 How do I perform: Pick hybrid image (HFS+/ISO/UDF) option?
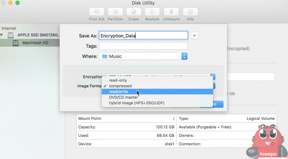point(137,103)
